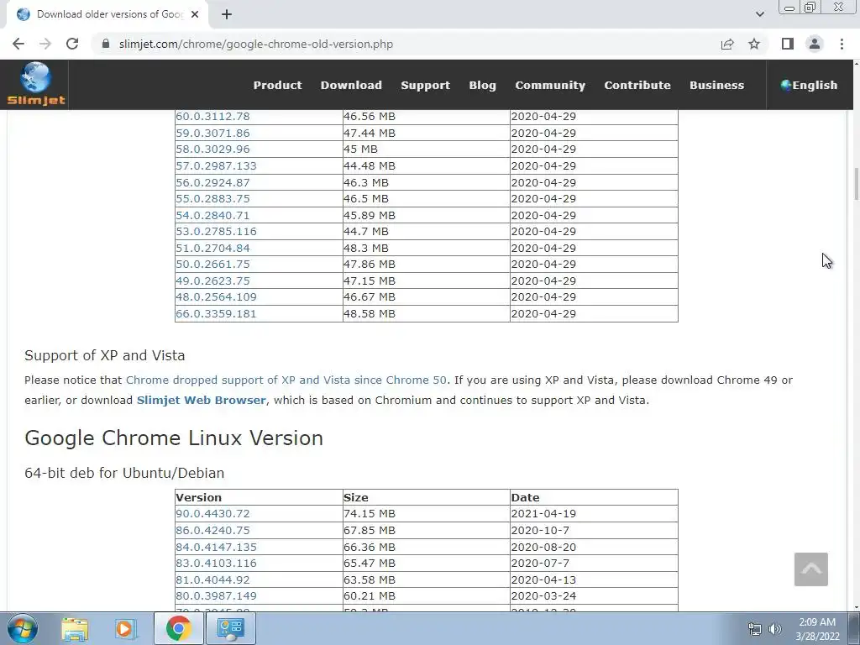The height and width of the screenshot is (645, 860).
Task: Download version 66.0.3359.181
Action: click(216, 314)
